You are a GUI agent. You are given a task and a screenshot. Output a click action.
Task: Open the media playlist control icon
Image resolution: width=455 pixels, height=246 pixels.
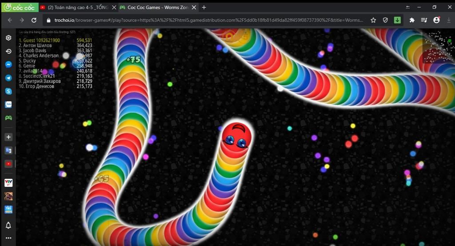[x=424, y=20]
